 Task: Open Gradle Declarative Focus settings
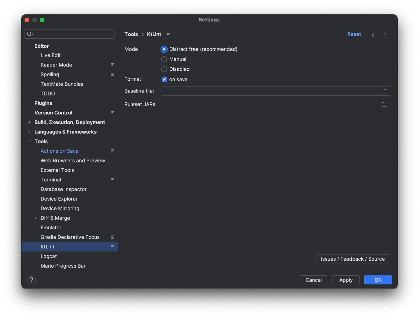coord(70,237)
